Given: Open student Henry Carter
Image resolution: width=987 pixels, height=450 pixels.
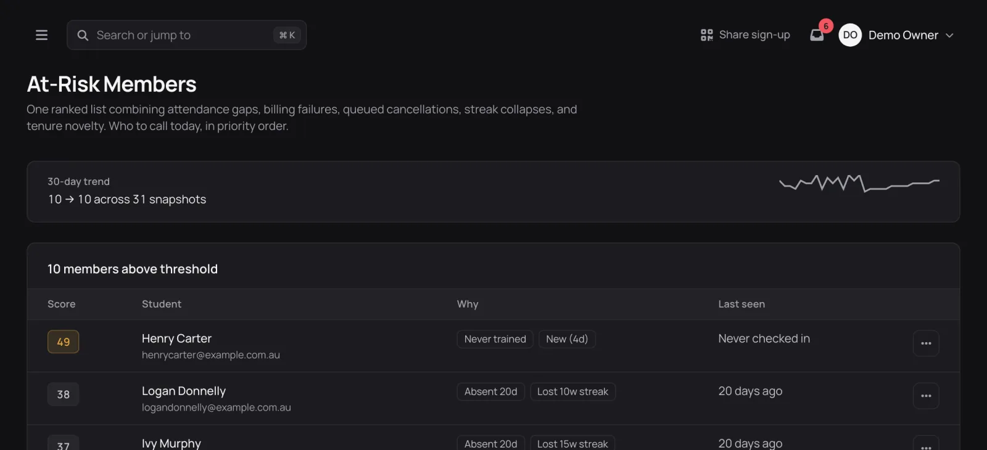Looking at the screenshot, I should pyautogui.click(x=176, y=338).
